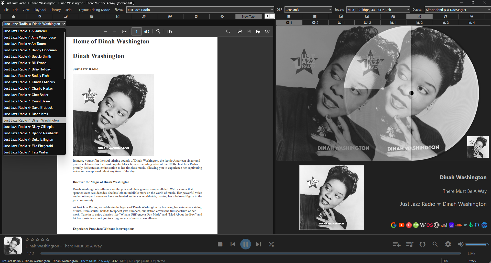
Task: Rate track with fifth star
Action: pos(48,240)
